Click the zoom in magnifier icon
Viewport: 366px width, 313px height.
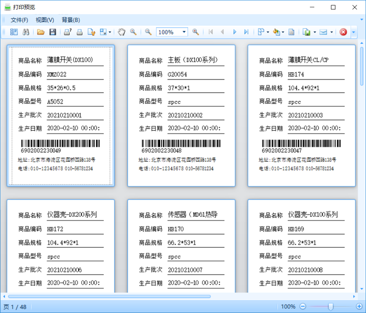pos(195,32)
